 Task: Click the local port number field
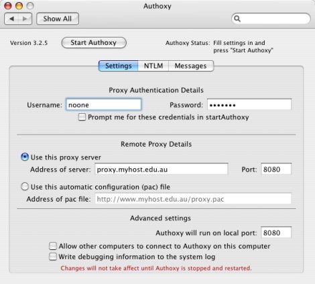[276, 232]
